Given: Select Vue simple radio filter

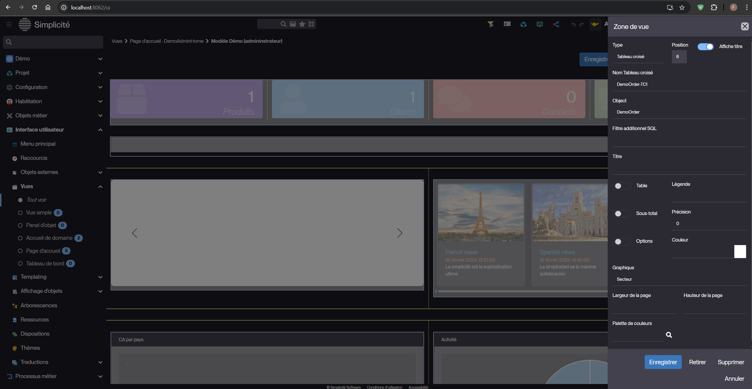Looking at the screenshot, I should [x=20, y=213].
